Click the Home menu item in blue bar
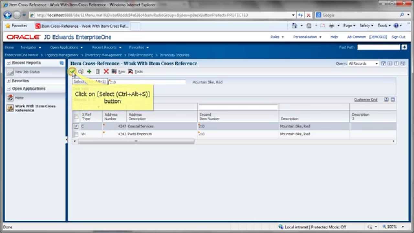 pos(9,47)
